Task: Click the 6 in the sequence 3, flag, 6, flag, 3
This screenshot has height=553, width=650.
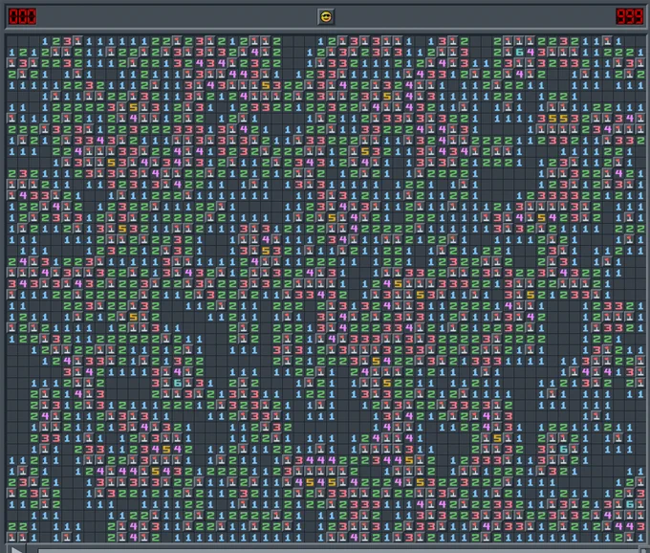Action: tap(178, 383)
